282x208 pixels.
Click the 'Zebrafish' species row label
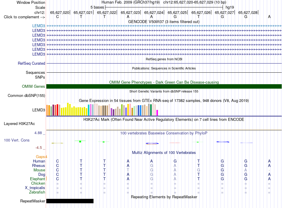(x=37, y=192)
